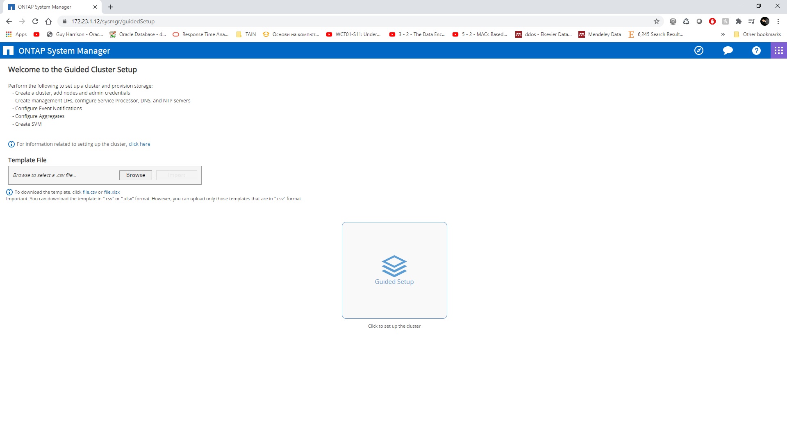The image size is (787, 426).
Task: Open the '3 - 2 - The Data Enc...' bookmark
Action: coord(417,34)
